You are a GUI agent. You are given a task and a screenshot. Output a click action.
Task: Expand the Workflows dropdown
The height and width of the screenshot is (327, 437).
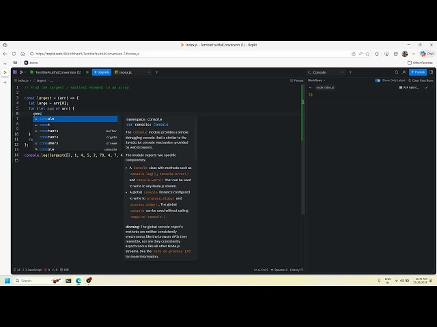point(317,80)
